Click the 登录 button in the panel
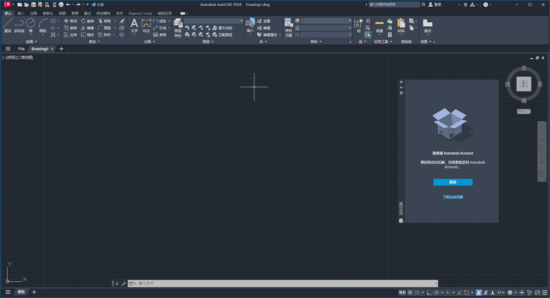Screen dimensions: 550x298 (452, 182)
